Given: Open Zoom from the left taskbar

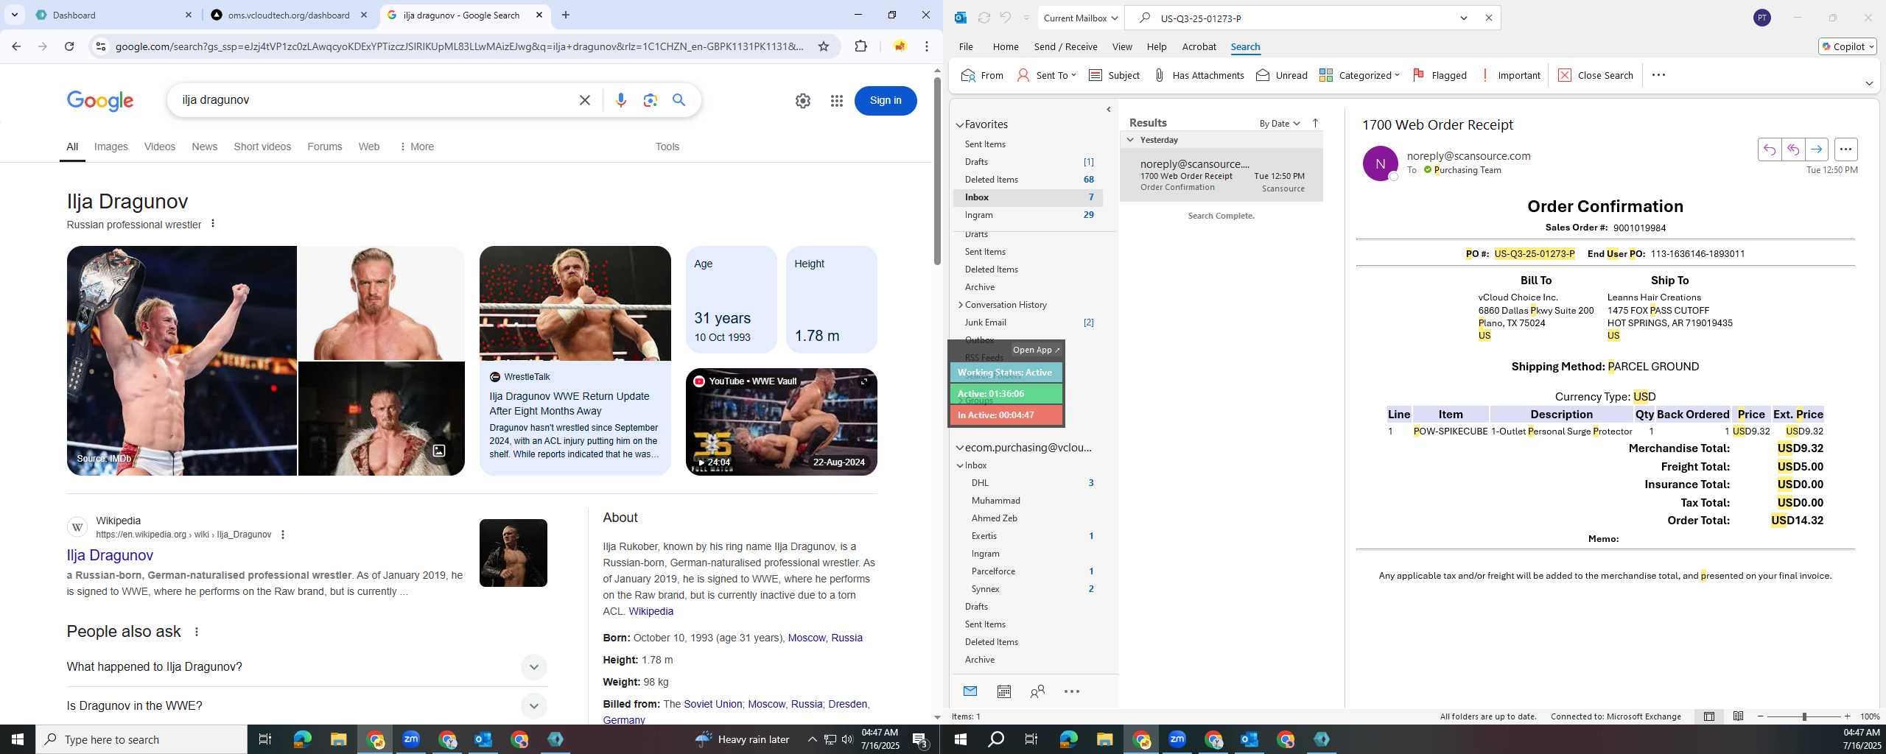Looking at the screenshot, I should click(411, 739).
